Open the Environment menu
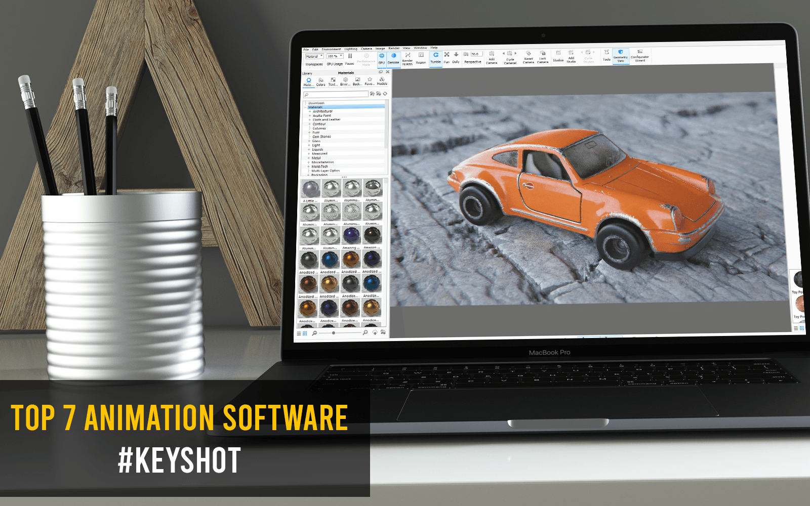This screenshot has height=506, width=810. click(331, 50)
